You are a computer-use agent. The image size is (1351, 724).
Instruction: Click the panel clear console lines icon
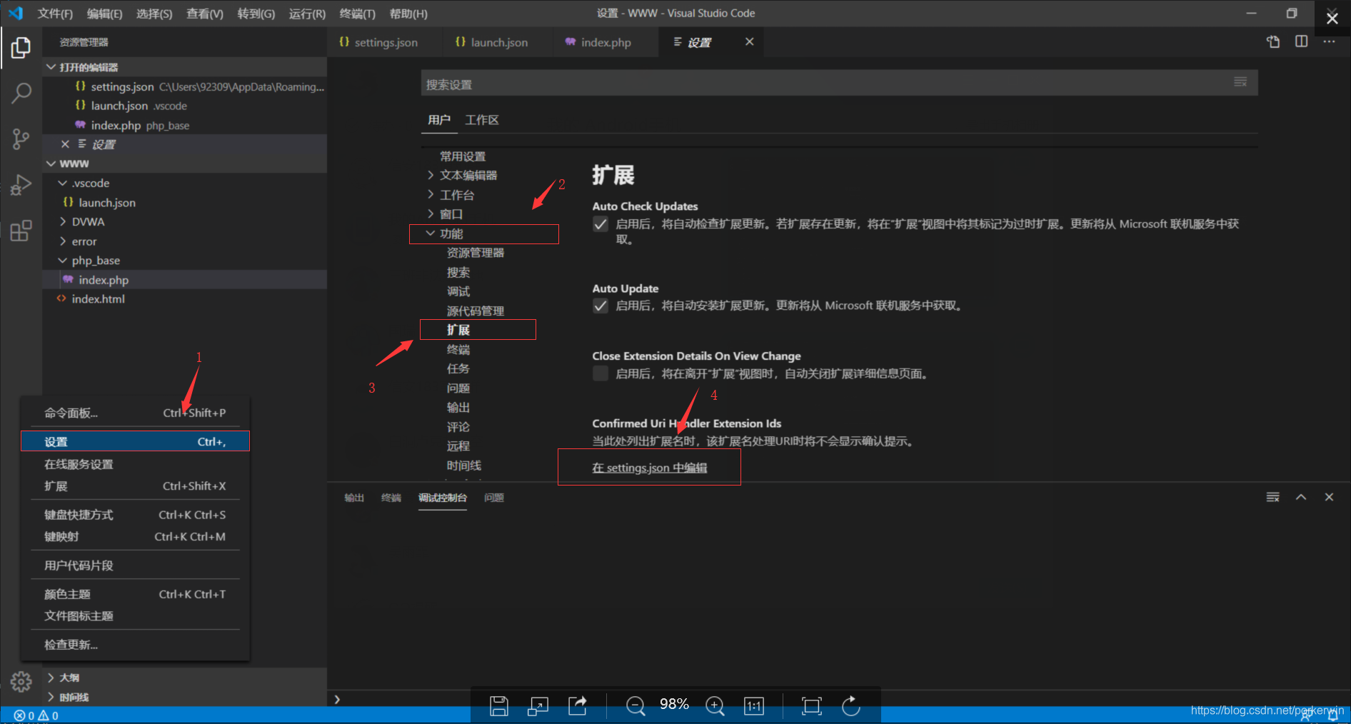tap(1273, 497)
